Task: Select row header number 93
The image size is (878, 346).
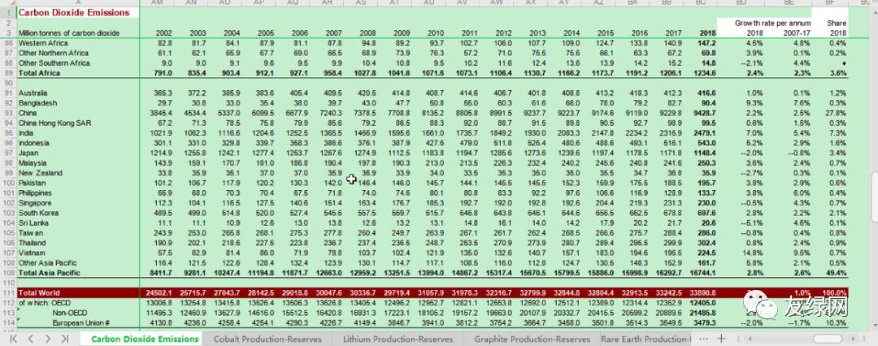Action: (x=8, y=113)
